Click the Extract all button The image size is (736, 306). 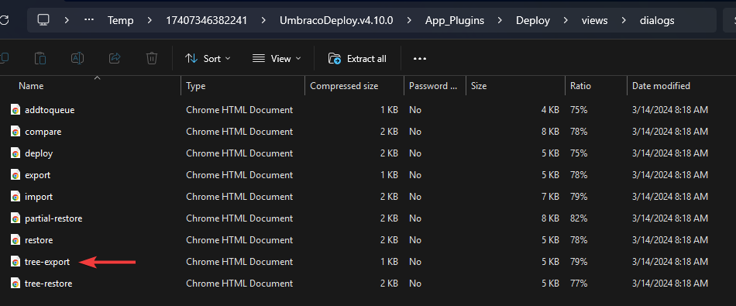tap(358, 59)
